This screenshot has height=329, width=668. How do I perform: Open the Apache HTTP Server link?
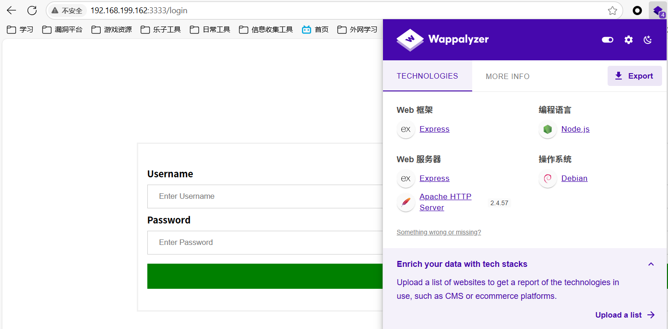pos(446,202)
